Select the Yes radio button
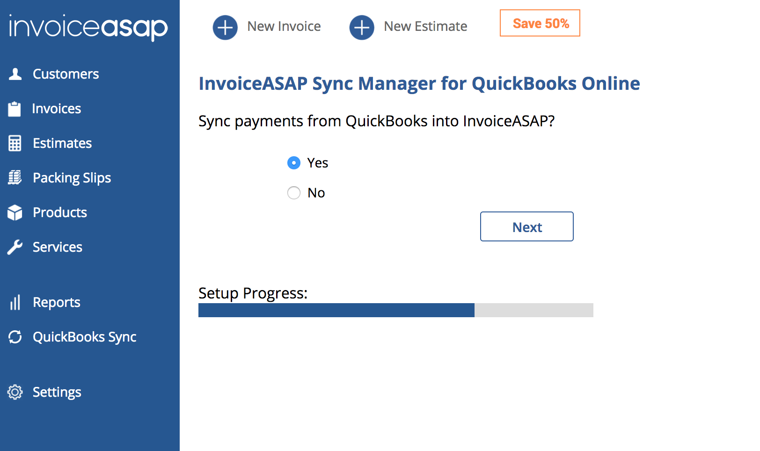 tap(294, 163)
